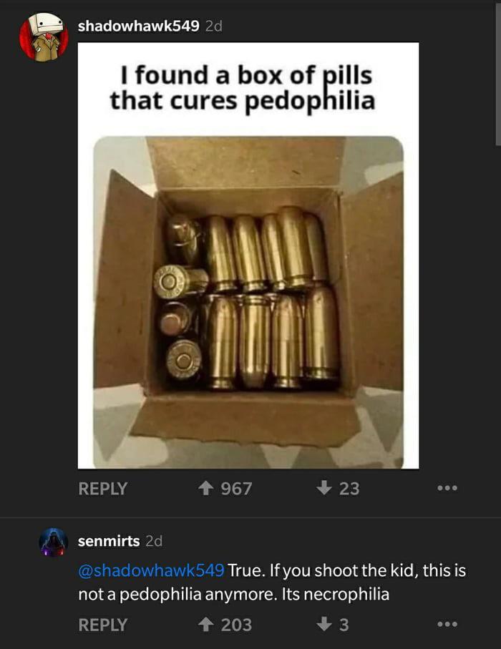Viewport: 501px width, 649px height.
Task: Click REPLY under shadowhawk549's comment
Action: click(102, 489)
